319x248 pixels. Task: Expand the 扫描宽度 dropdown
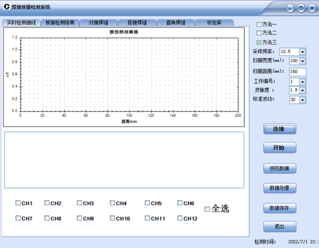pyautogui.click(x=302, y=61)
